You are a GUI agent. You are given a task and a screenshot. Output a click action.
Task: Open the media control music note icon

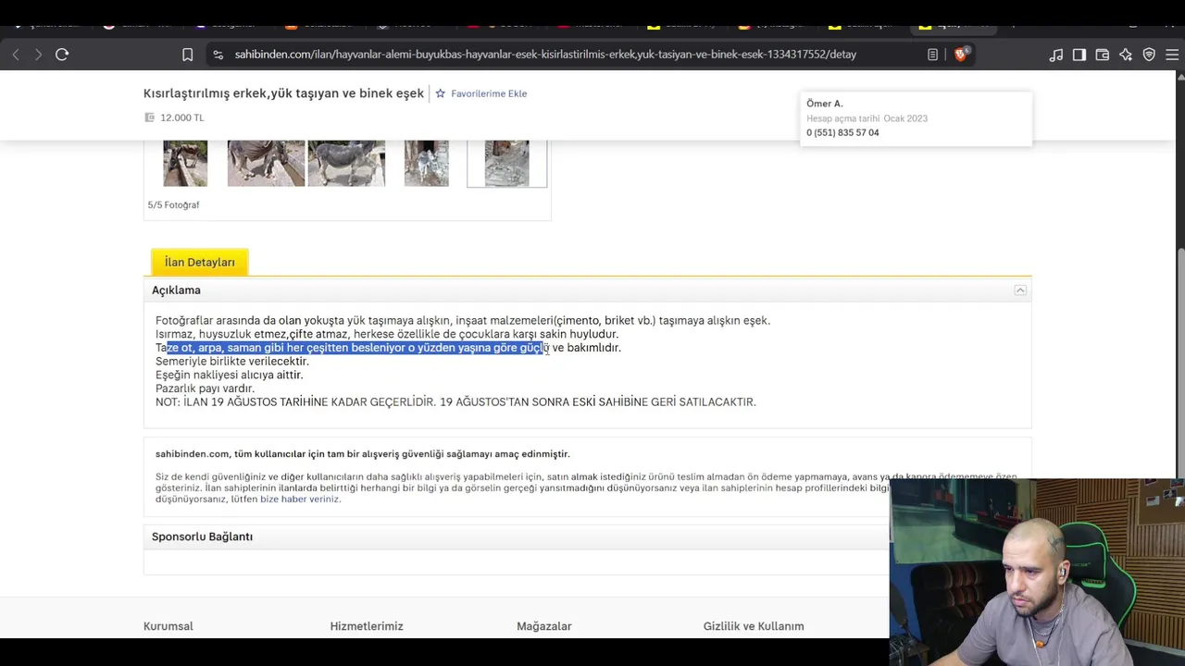[1056, 55]
